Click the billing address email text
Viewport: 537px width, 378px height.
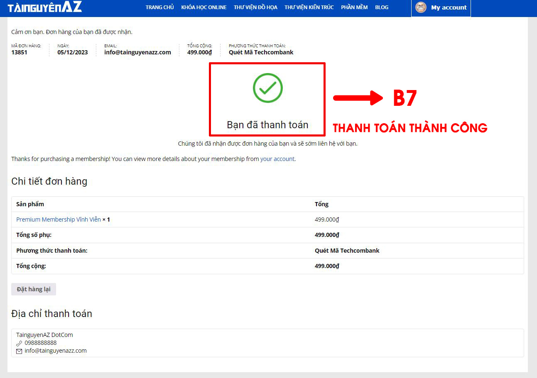tap(56, 351)
